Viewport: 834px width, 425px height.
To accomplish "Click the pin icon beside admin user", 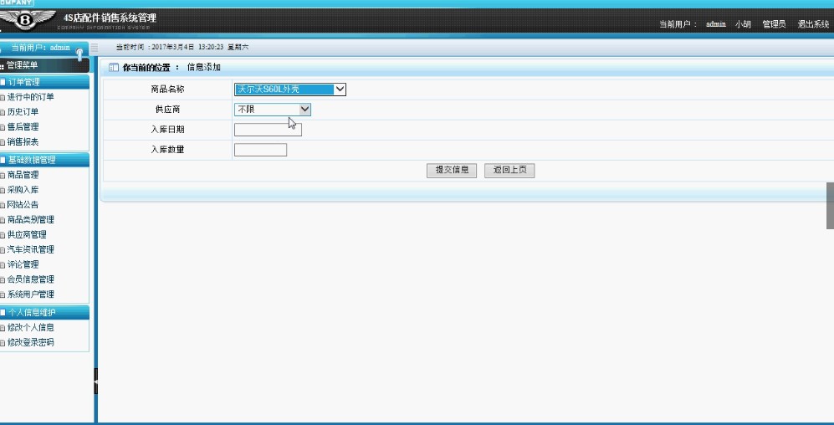I will [79, 53].
